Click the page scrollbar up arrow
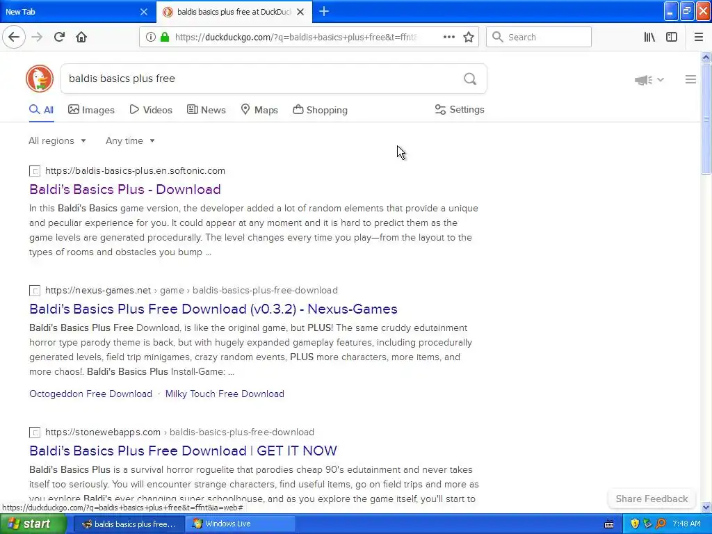This screenshot has width=712, height=534. (x=706, y=57)
